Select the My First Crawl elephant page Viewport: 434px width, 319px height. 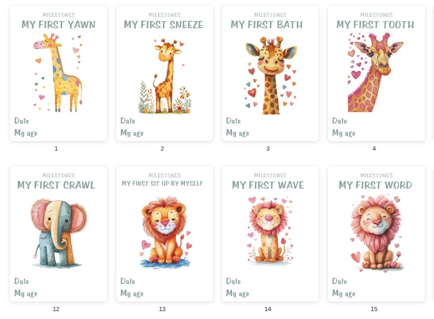[58, 234]
